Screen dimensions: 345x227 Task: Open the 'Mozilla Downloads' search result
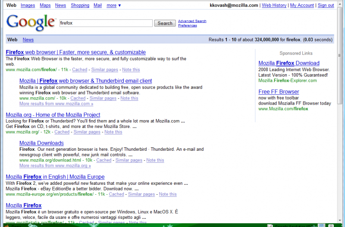click(41, 143)
